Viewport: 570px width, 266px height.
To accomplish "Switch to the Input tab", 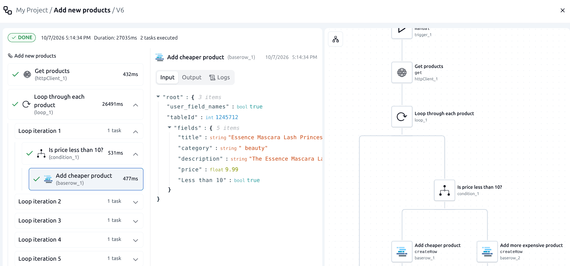I will (x=167, y=77).
